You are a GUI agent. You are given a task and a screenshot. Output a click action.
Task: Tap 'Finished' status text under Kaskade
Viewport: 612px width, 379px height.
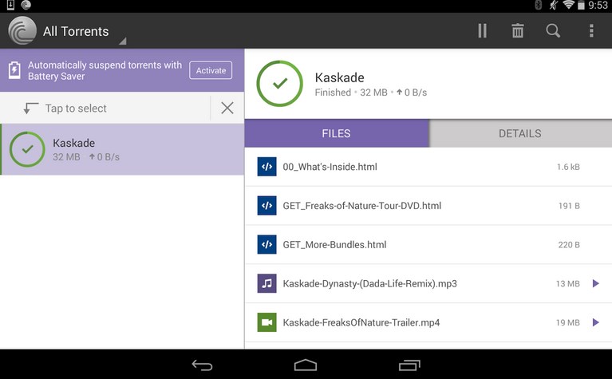tap(333, 93)
